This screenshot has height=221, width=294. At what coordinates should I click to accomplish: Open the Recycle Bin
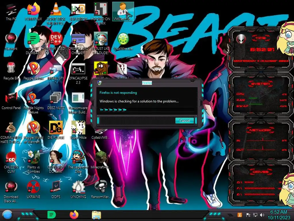click(11, 71)
